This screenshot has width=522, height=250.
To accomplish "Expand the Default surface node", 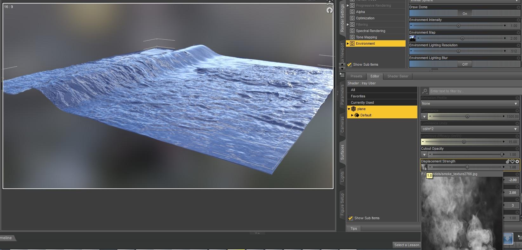I will 352,115.
